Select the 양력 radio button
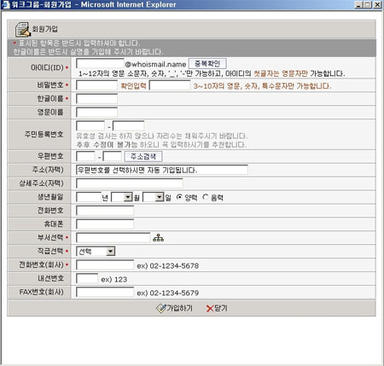 (x=179, y=197)
